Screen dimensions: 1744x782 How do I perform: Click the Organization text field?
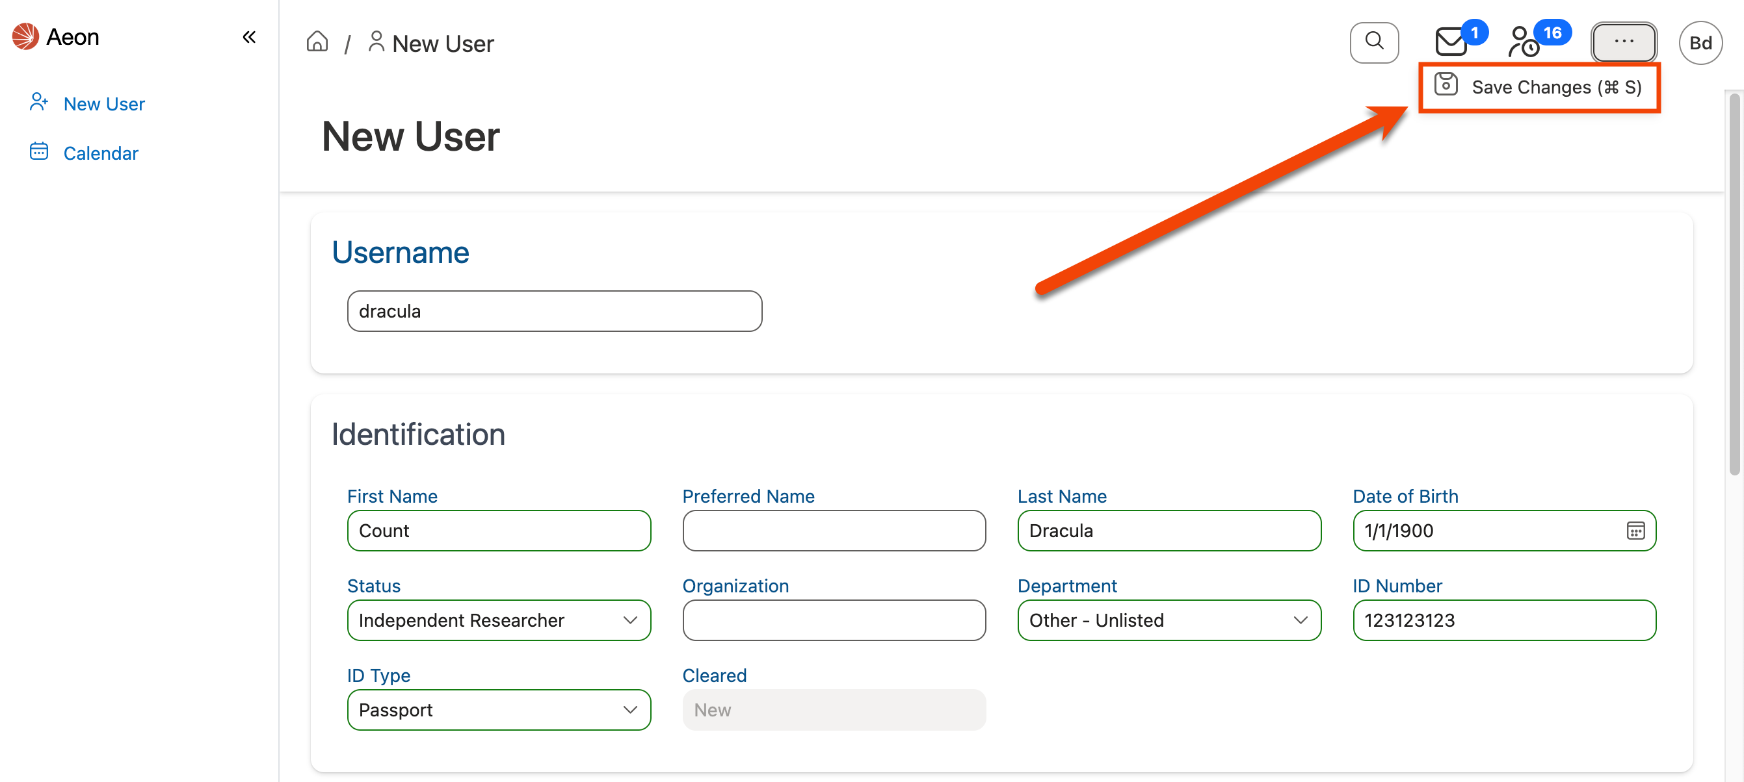834,620
